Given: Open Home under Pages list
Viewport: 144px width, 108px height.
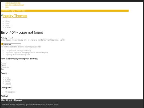Looking at the screenshot, I should [7, 82].
